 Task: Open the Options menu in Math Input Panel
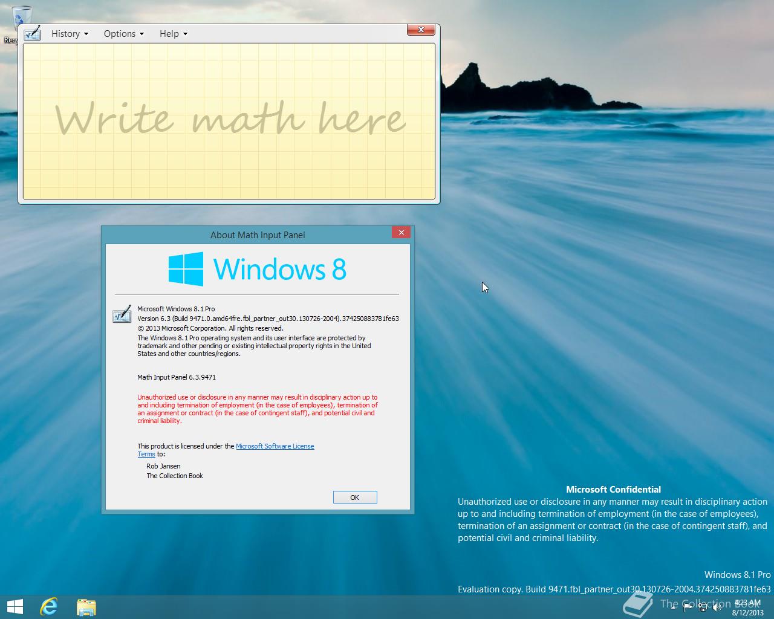click(x=123, y=34)
